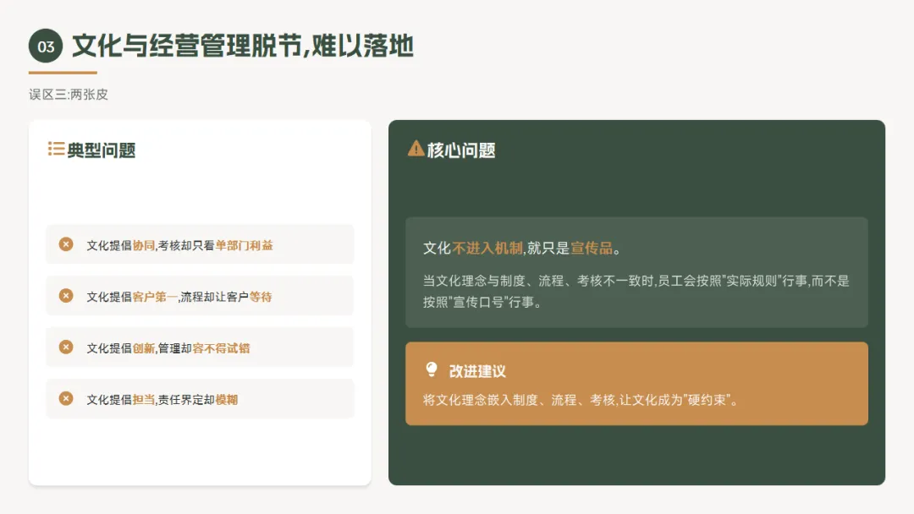
Task: Click the row 文化提倡协同,考核却只看单部门利益
Action: click(200, 244)
